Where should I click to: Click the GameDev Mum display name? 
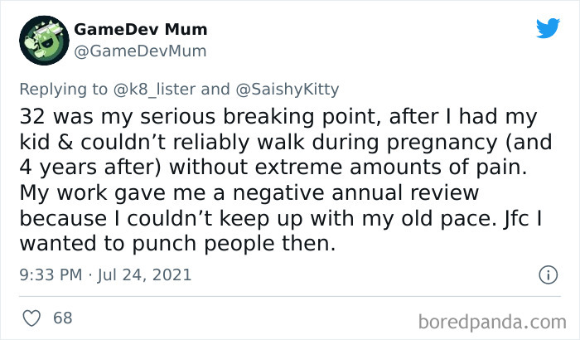coord(140,30)
